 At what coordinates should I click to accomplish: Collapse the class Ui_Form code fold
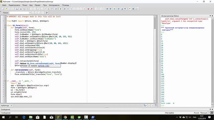5,25
